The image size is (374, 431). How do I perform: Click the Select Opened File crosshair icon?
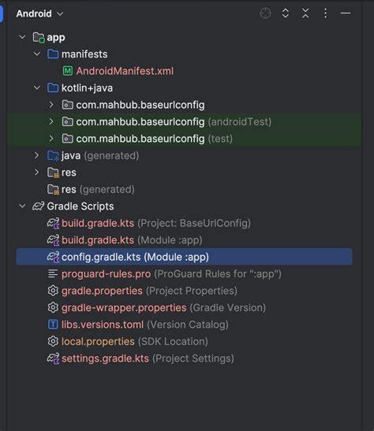coord(265,13)
